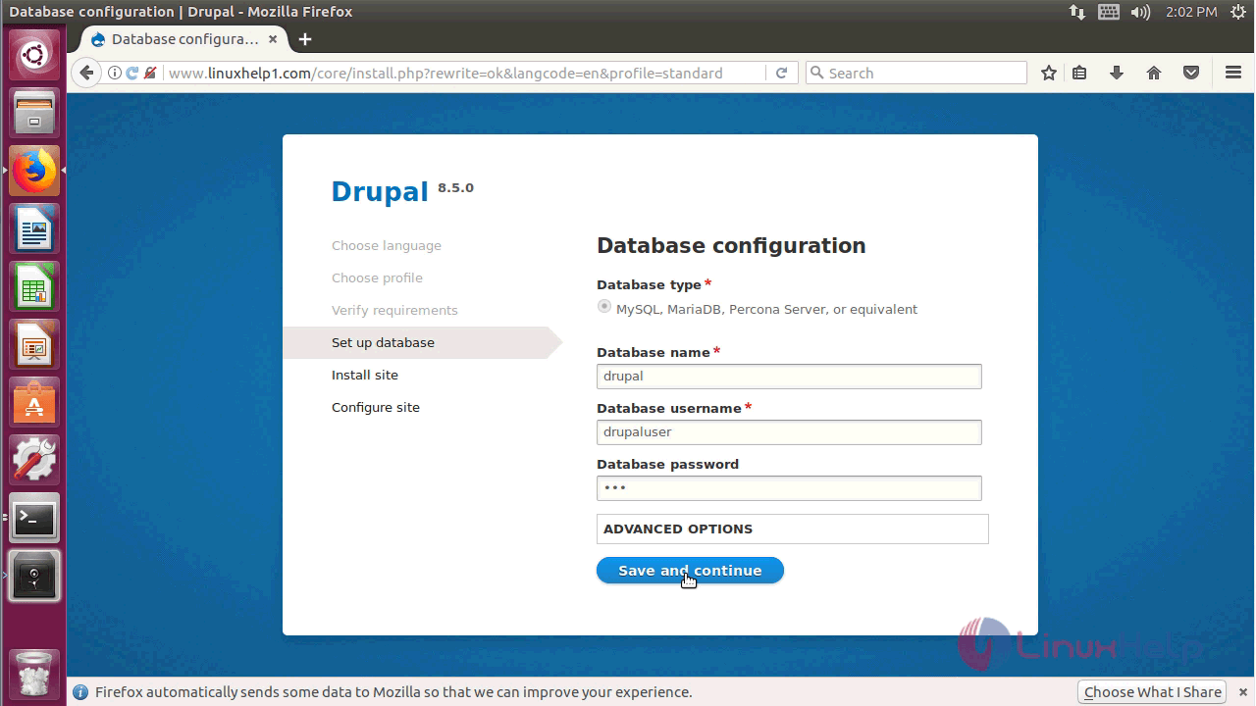Viewport: 1256px width, 706px height.
Task: Reload the page with the refresh icon
Action: (x=781, y=73)
